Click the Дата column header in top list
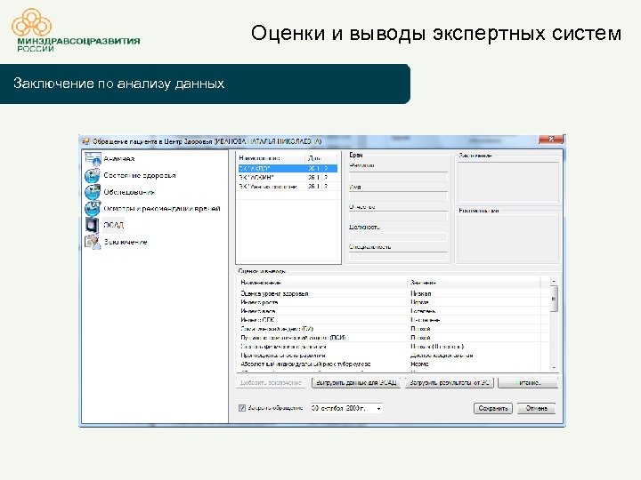Screen dimensions: 641x480 [321, 158]
